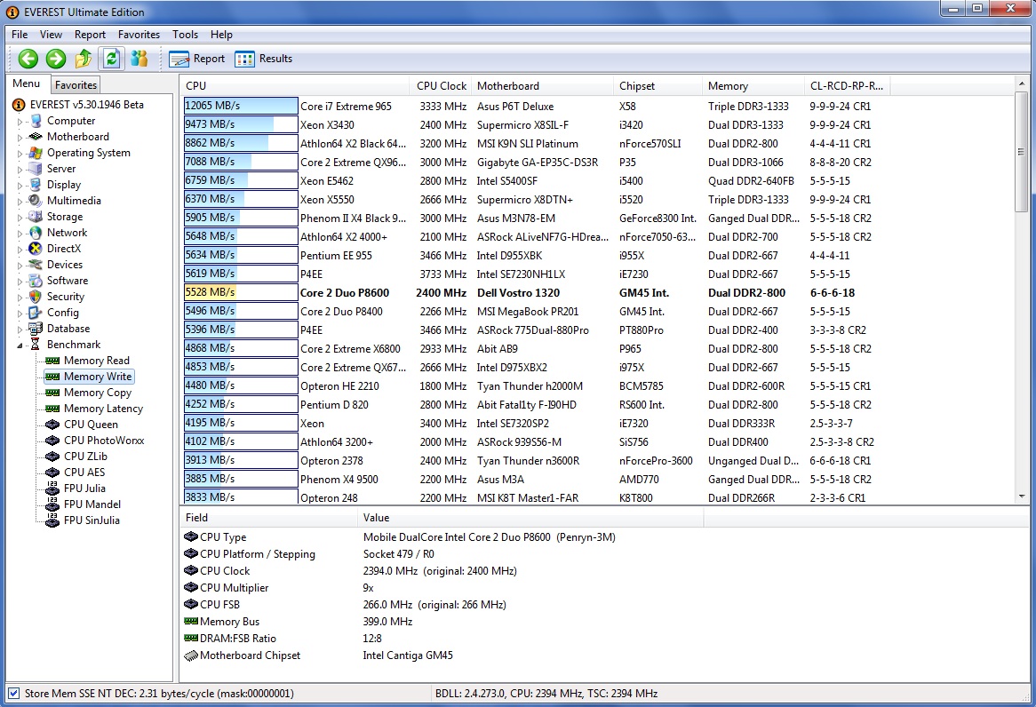1036x707 pixels.
Task: Expand the Software tree node
Action: click(x=20, y=282)
